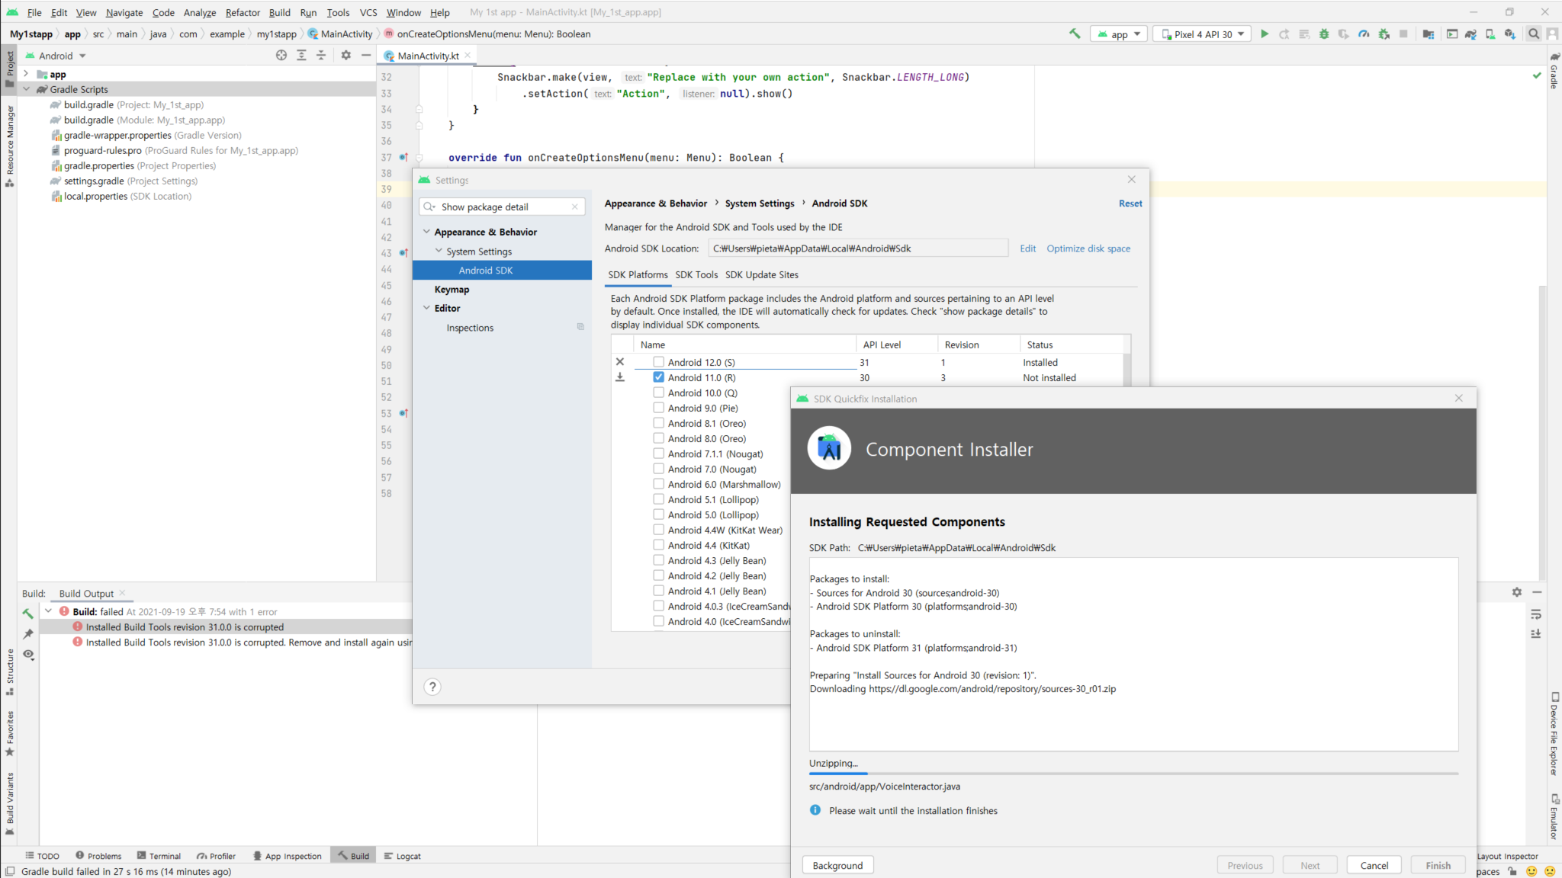
Task: Hide the Project panel with minus icon
Action: 366,55
